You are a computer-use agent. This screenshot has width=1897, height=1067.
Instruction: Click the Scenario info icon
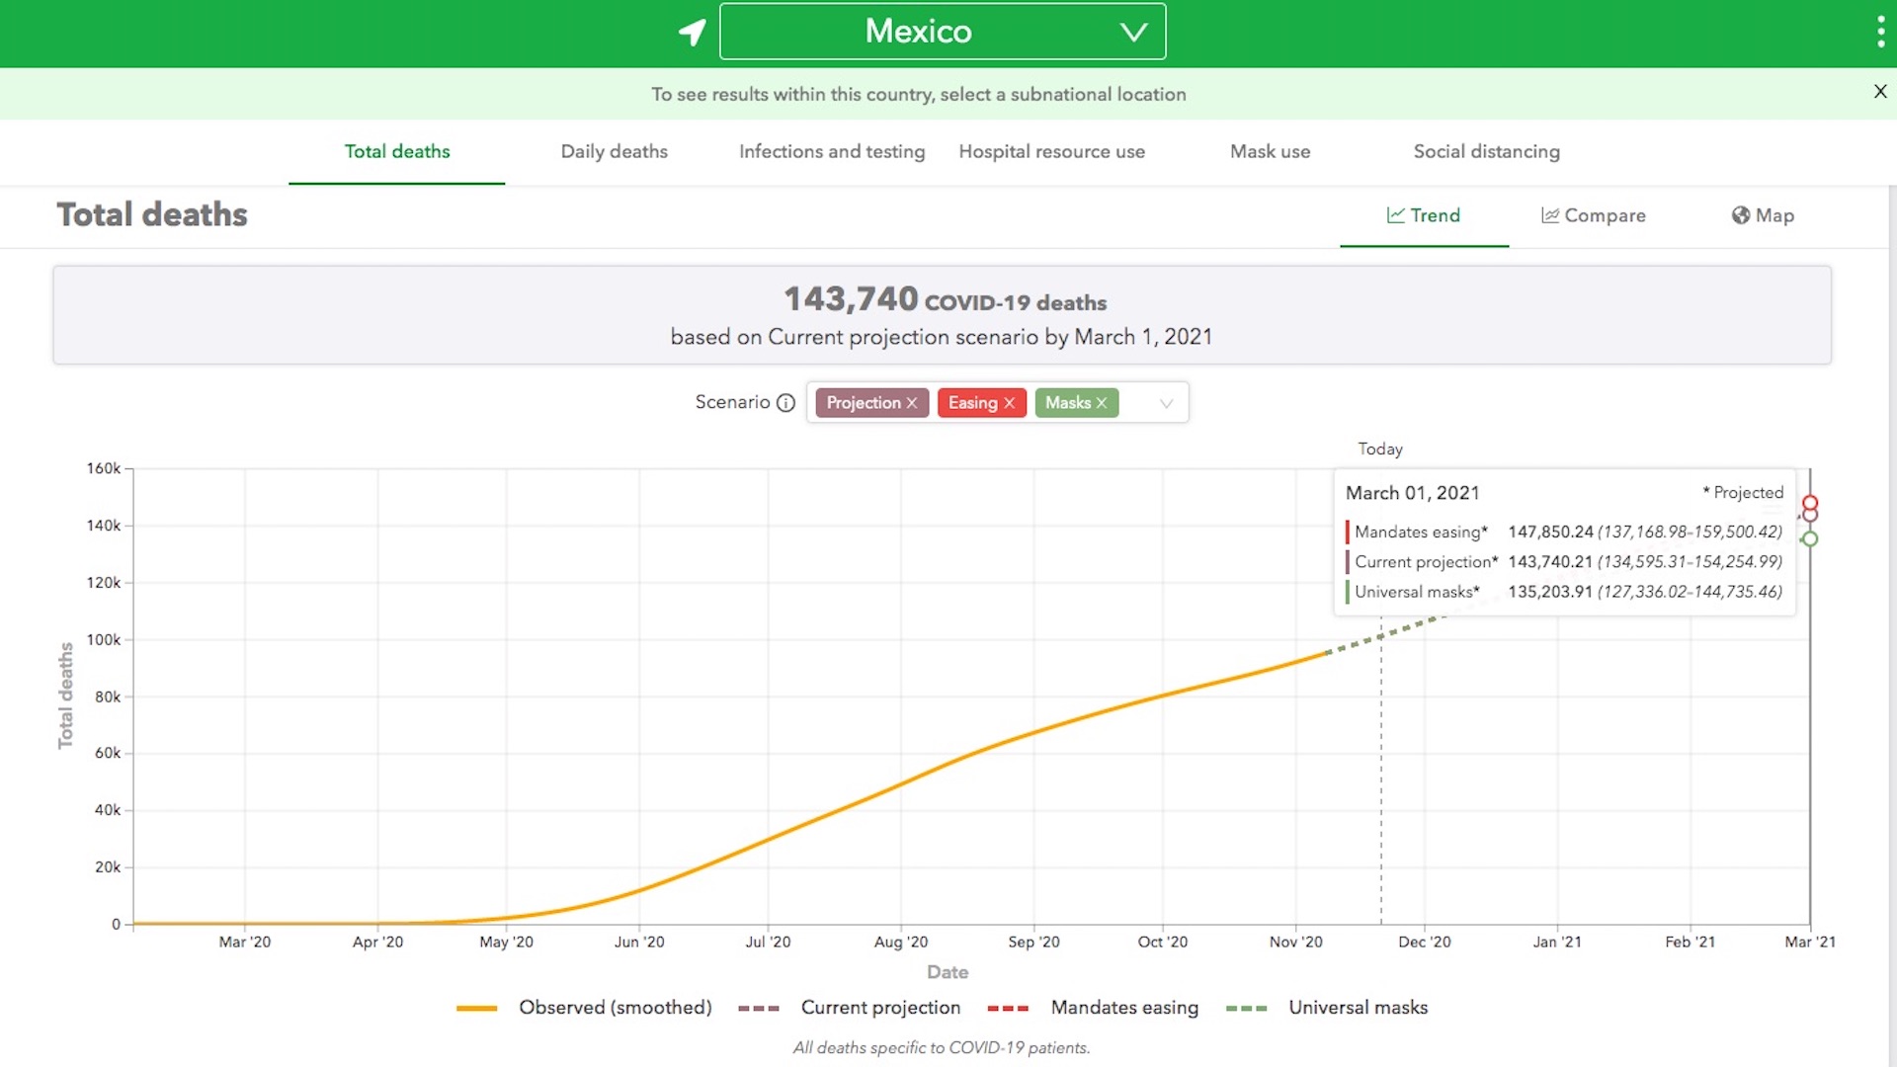click(x=785, y=403)
